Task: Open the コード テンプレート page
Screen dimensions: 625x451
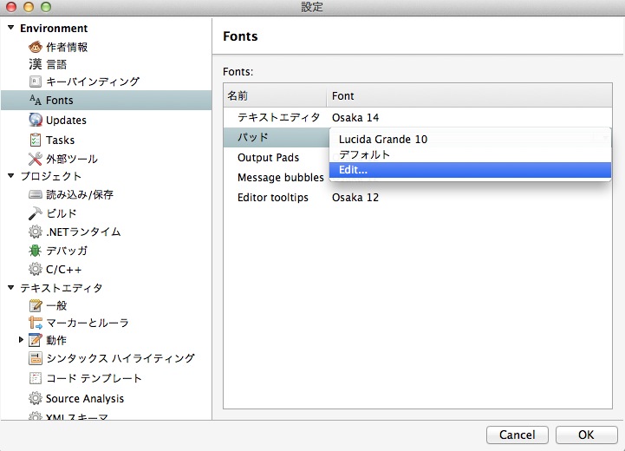Action: [x=94, y=378]
